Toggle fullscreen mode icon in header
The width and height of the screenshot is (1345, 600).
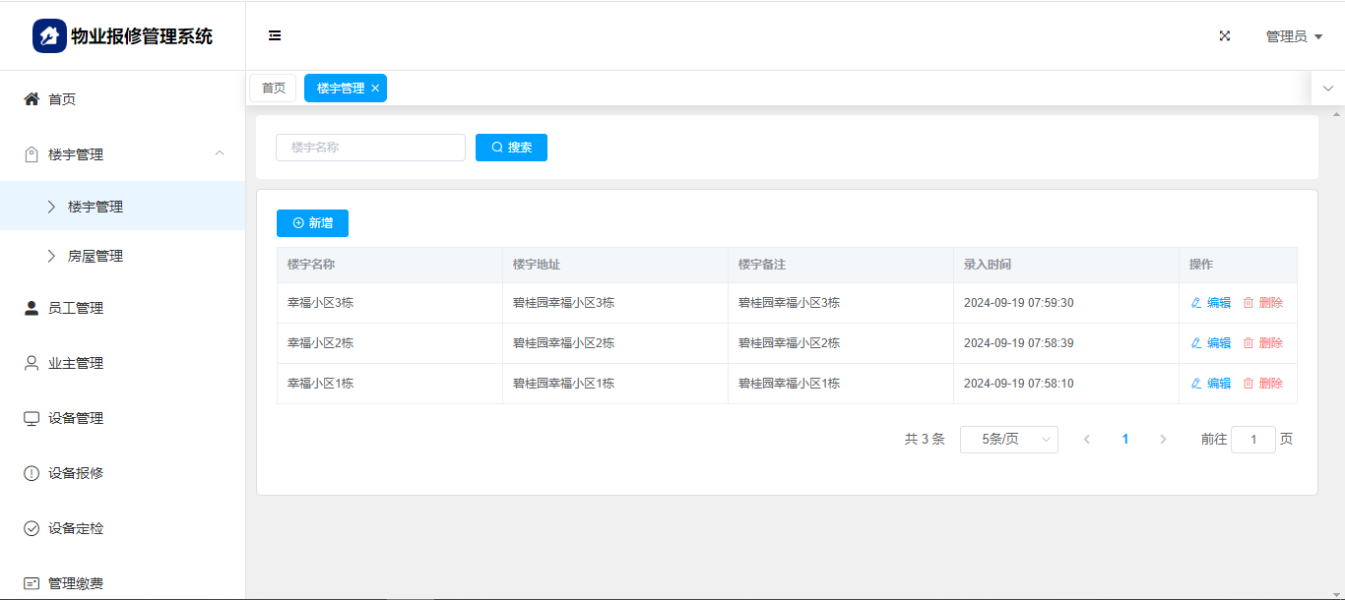point(1225,36)
